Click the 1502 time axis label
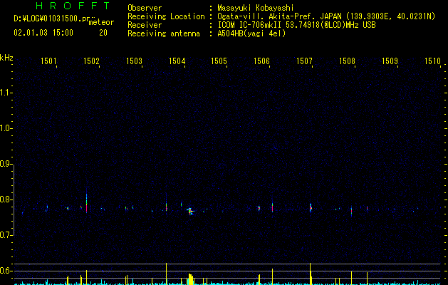Image resolution: width=448 pixels, height=285 pixels. (91, 61)
